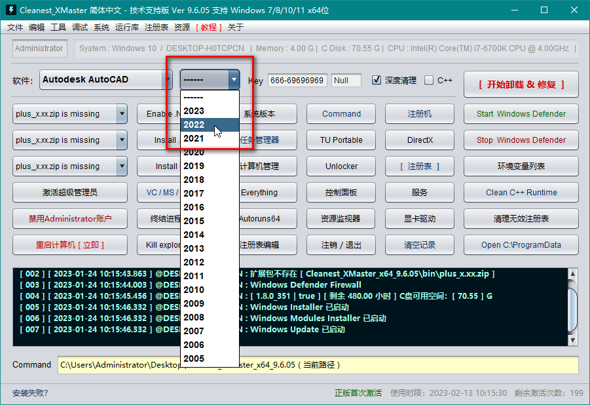
Task: Click the log scrollbar up arrow
Action: tap(572, 273)
